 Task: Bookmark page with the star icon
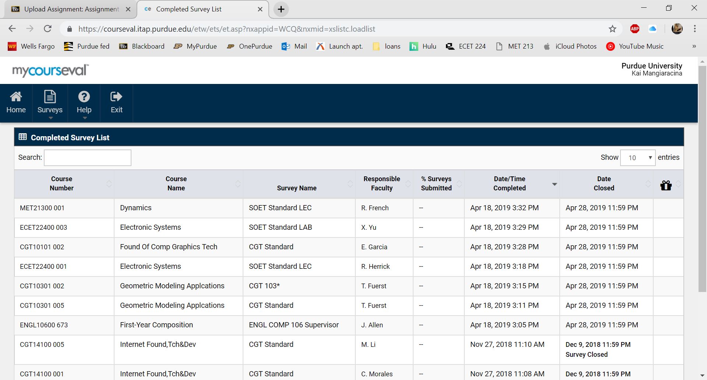612,29
